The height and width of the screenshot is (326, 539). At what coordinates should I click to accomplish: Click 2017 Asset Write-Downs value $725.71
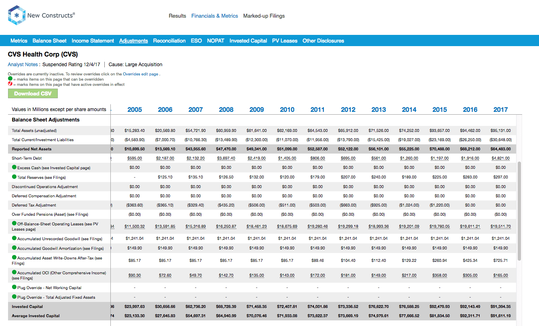coord(500,261)
